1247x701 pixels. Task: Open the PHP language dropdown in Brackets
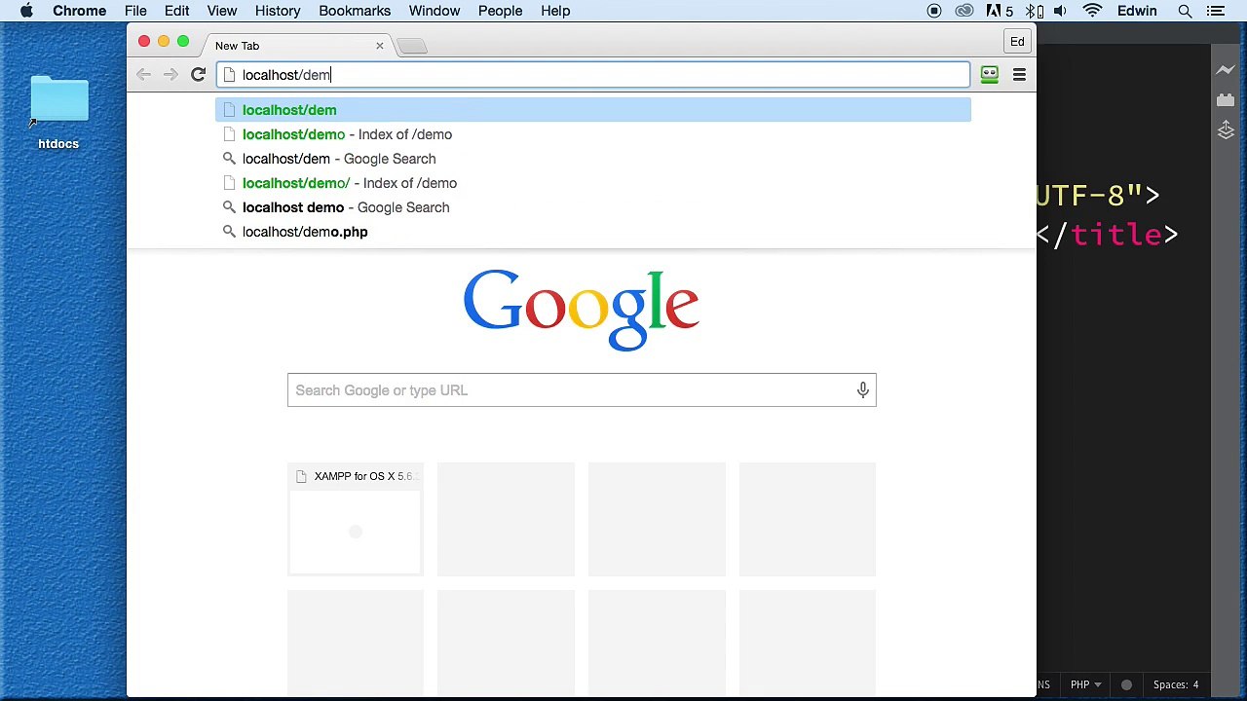tap(1085, 684)
